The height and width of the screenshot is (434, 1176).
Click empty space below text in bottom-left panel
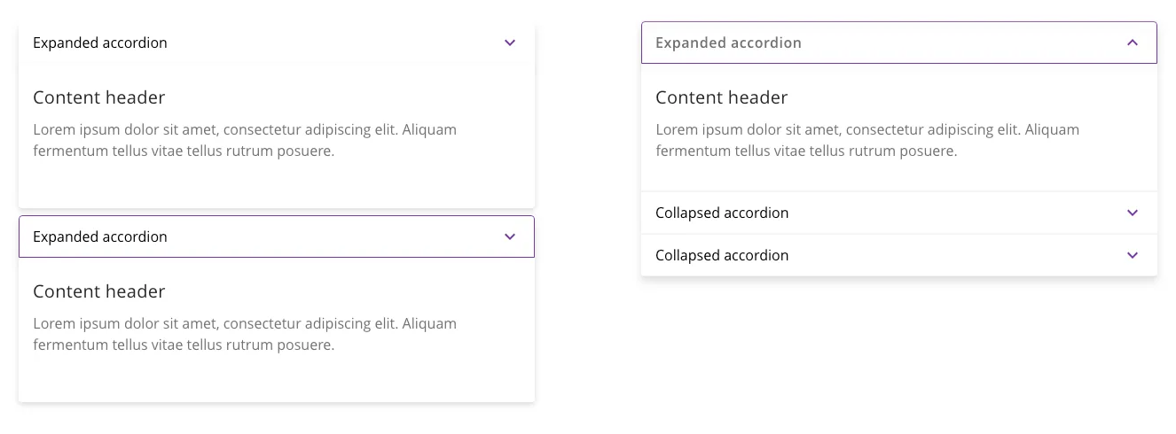[x=276, y=379]
